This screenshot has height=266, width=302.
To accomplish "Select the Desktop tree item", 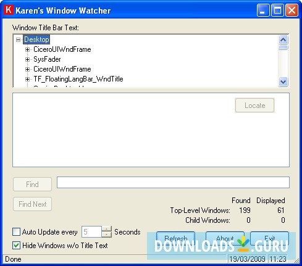I will [x=36, y=39].
